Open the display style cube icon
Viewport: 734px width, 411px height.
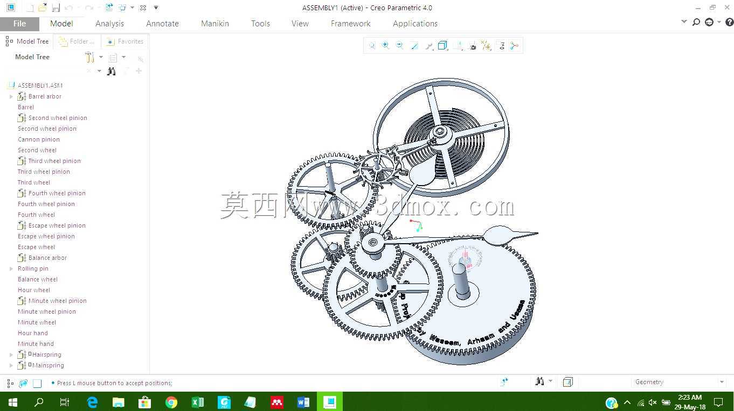[443, 46]
